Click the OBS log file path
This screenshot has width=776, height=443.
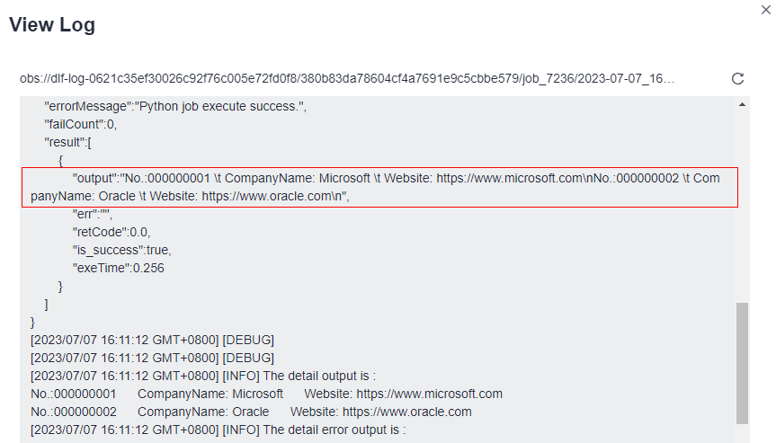click(347, 79)
